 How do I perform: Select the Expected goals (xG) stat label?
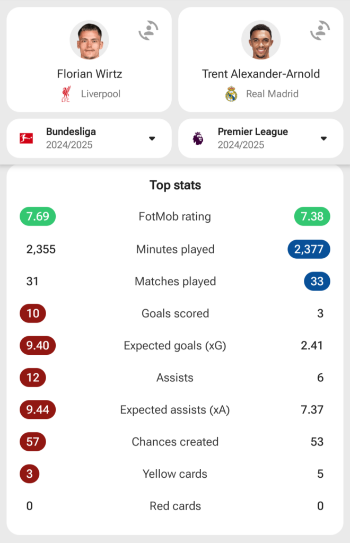175,346
